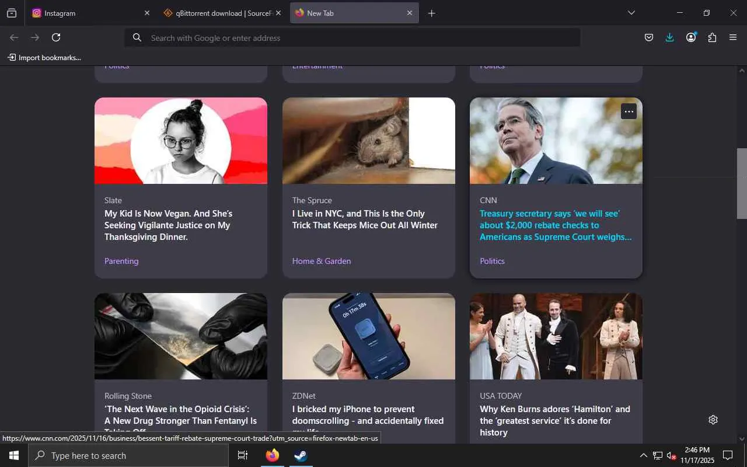The width and height of the screenshot is (747, 467).
Task: Click the "ZDNet" source label
Action: (304, 396)
